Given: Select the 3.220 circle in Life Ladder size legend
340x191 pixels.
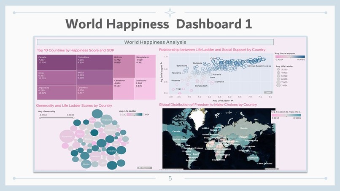Looking at the screenshot, I should click(278, 70).
